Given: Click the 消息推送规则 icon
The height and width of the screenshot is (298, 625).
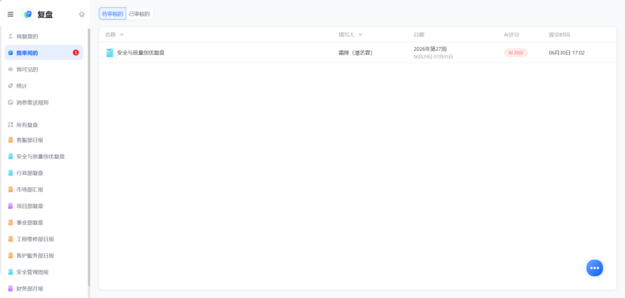Looking at the screenshot, I should tap(11, 102).
